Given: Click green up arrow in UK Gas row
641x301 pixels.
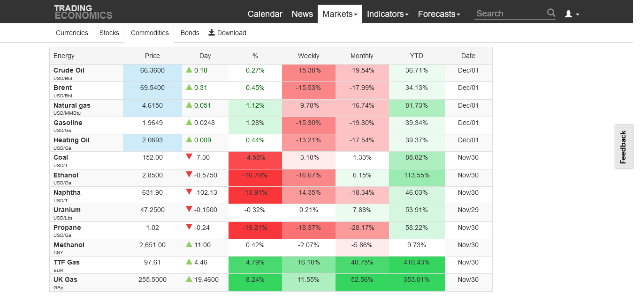Looking at the screenshot, I should coord(189,279).
